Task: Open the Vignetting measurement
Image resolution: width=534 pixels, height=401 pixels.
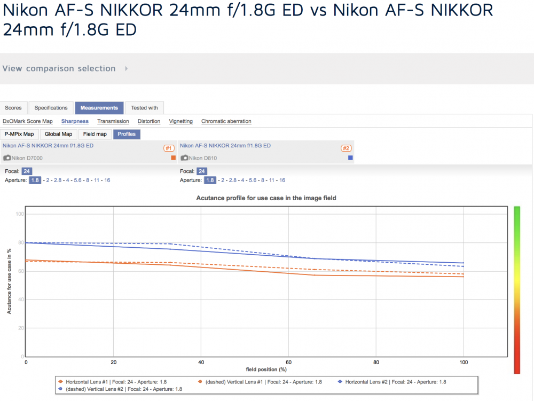Action: 181,121
